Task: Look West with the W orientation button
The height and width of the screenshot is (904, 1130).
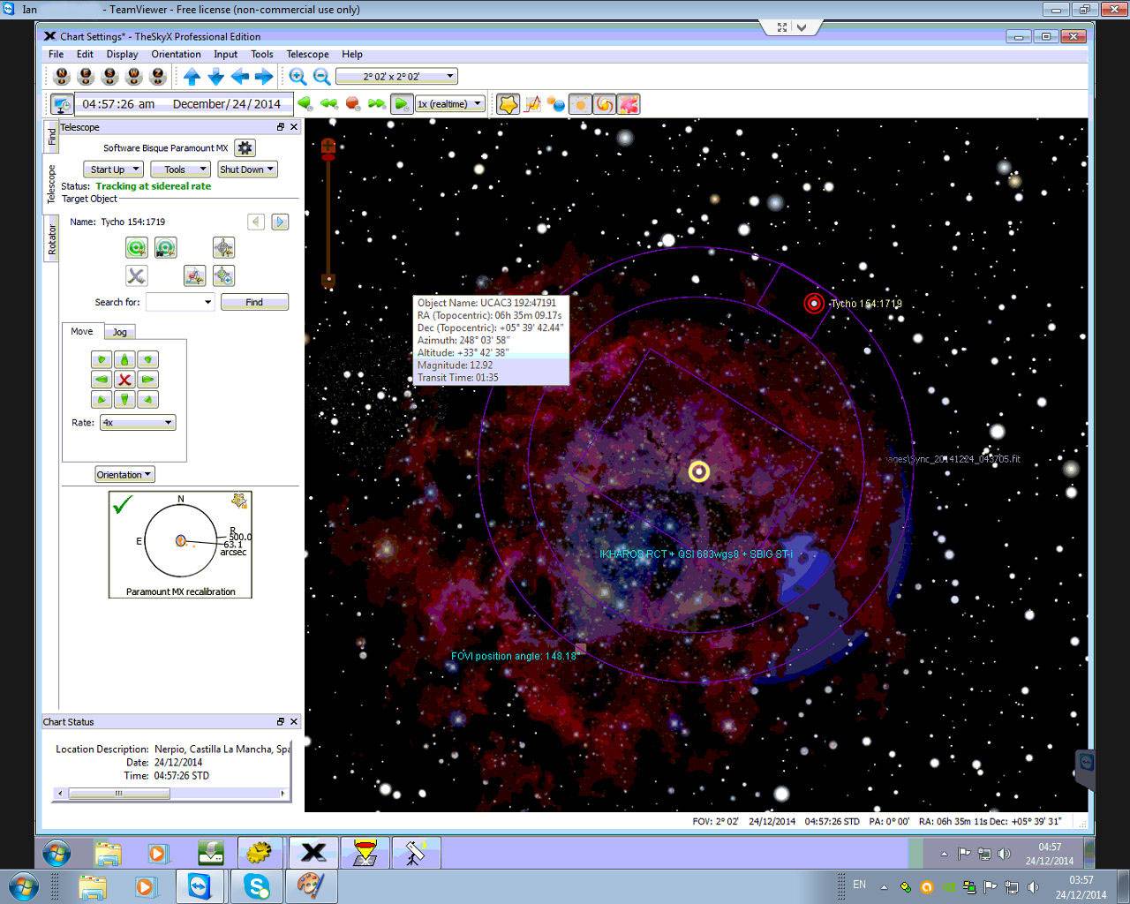Action: [x=134, y=76]
